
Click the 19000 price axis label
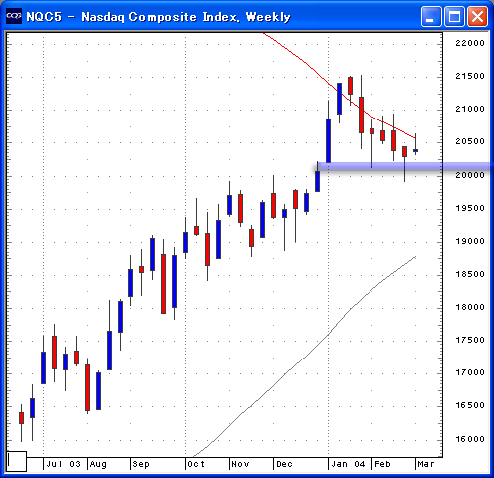tap(470, 241)
